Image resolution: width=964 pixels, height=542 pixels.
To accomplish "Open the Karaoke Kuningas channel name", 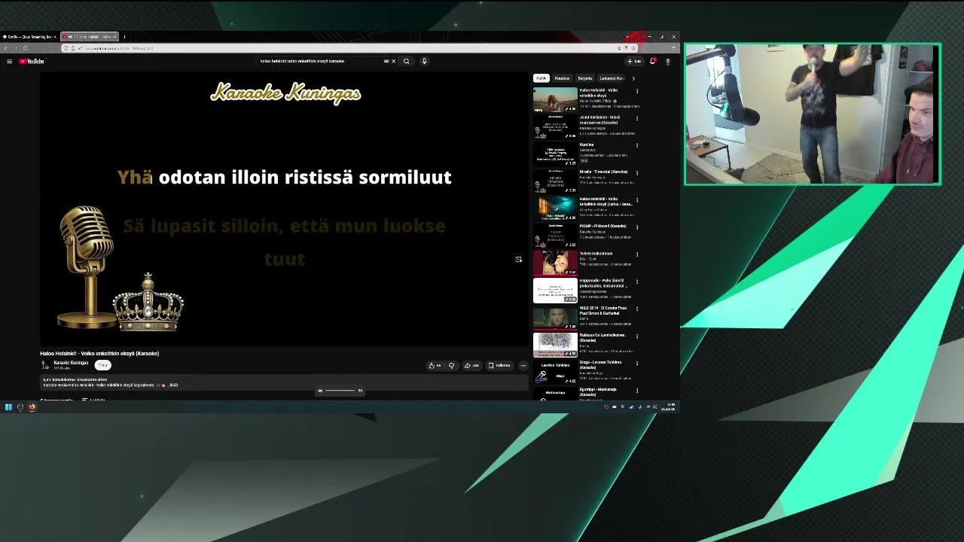I will point(71,363).
